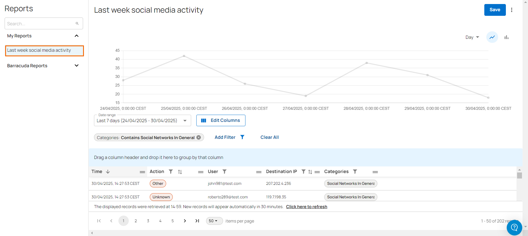Switch to line chart view
Screen dimensions: 528x236
click(x=492, y=37)
